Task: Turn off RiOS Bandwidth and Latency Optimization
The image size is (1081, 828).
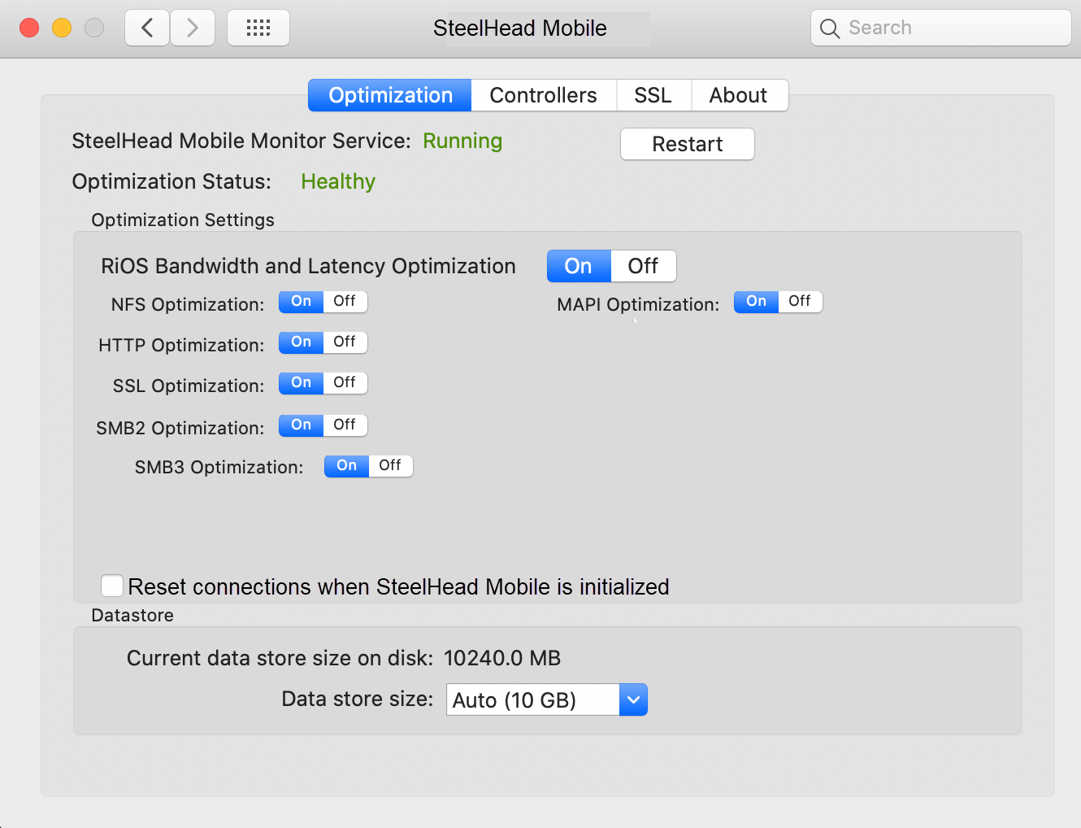Action: (x=643, y=266)
